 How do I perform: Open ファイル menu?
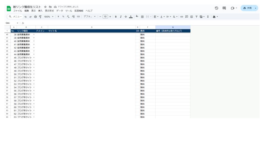pyautogui.click(x=18, y=11)
